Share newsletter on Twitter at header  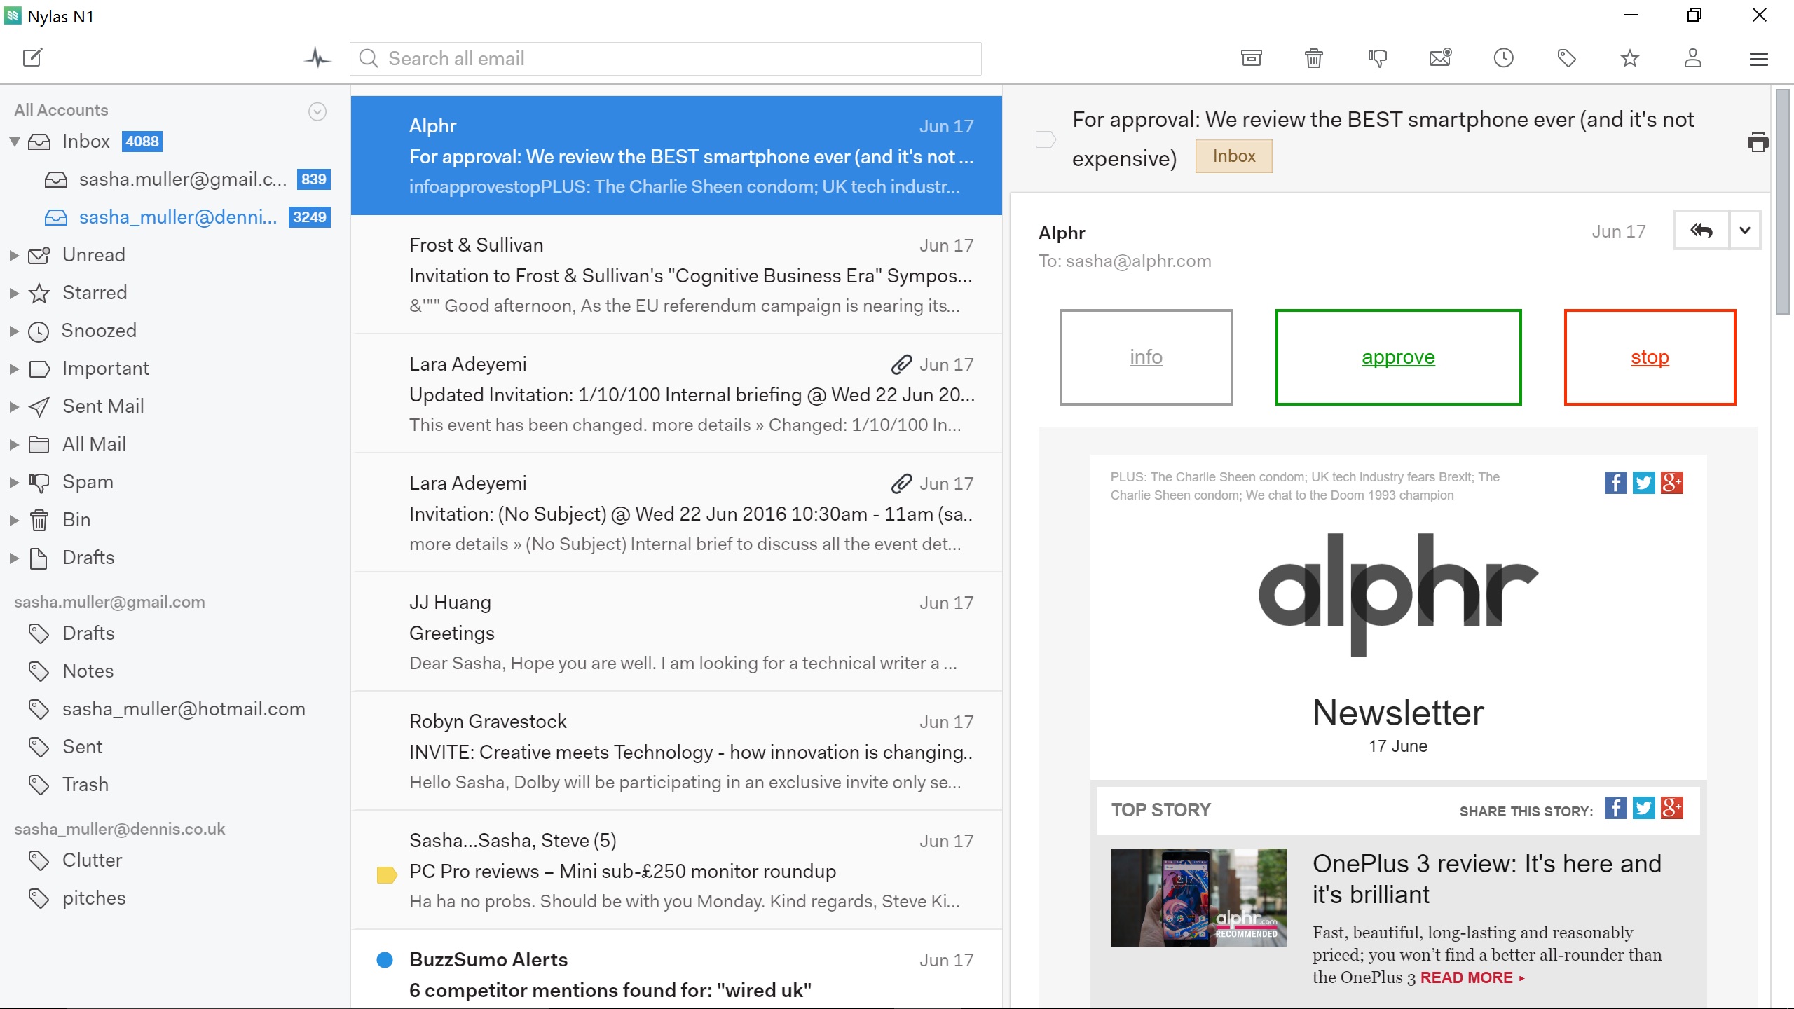1643,483
